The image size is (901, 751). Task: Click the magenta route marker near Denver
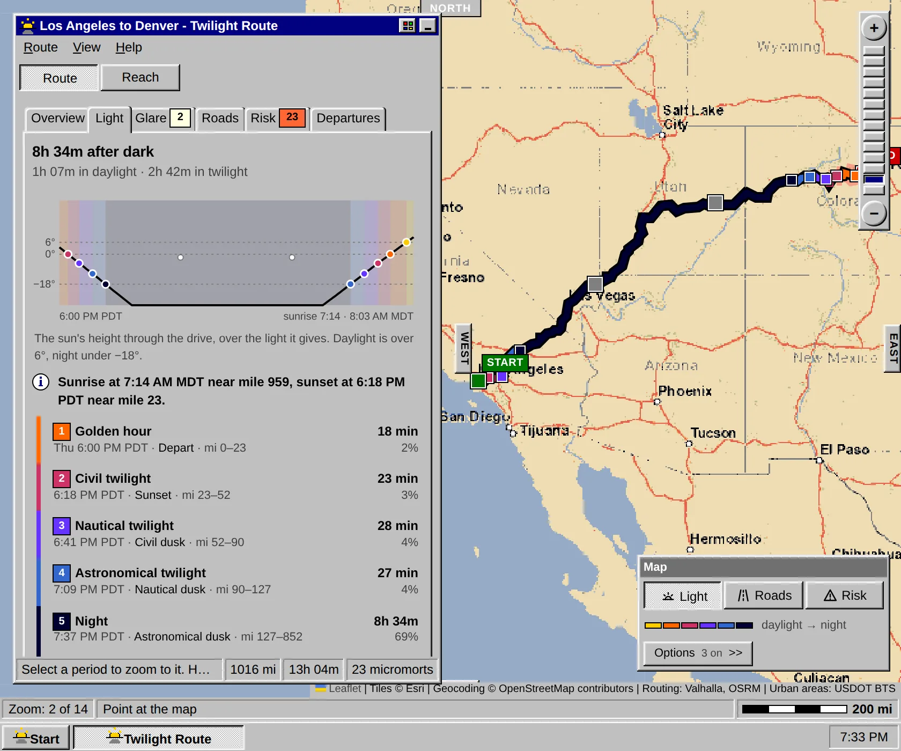(836, 176)
